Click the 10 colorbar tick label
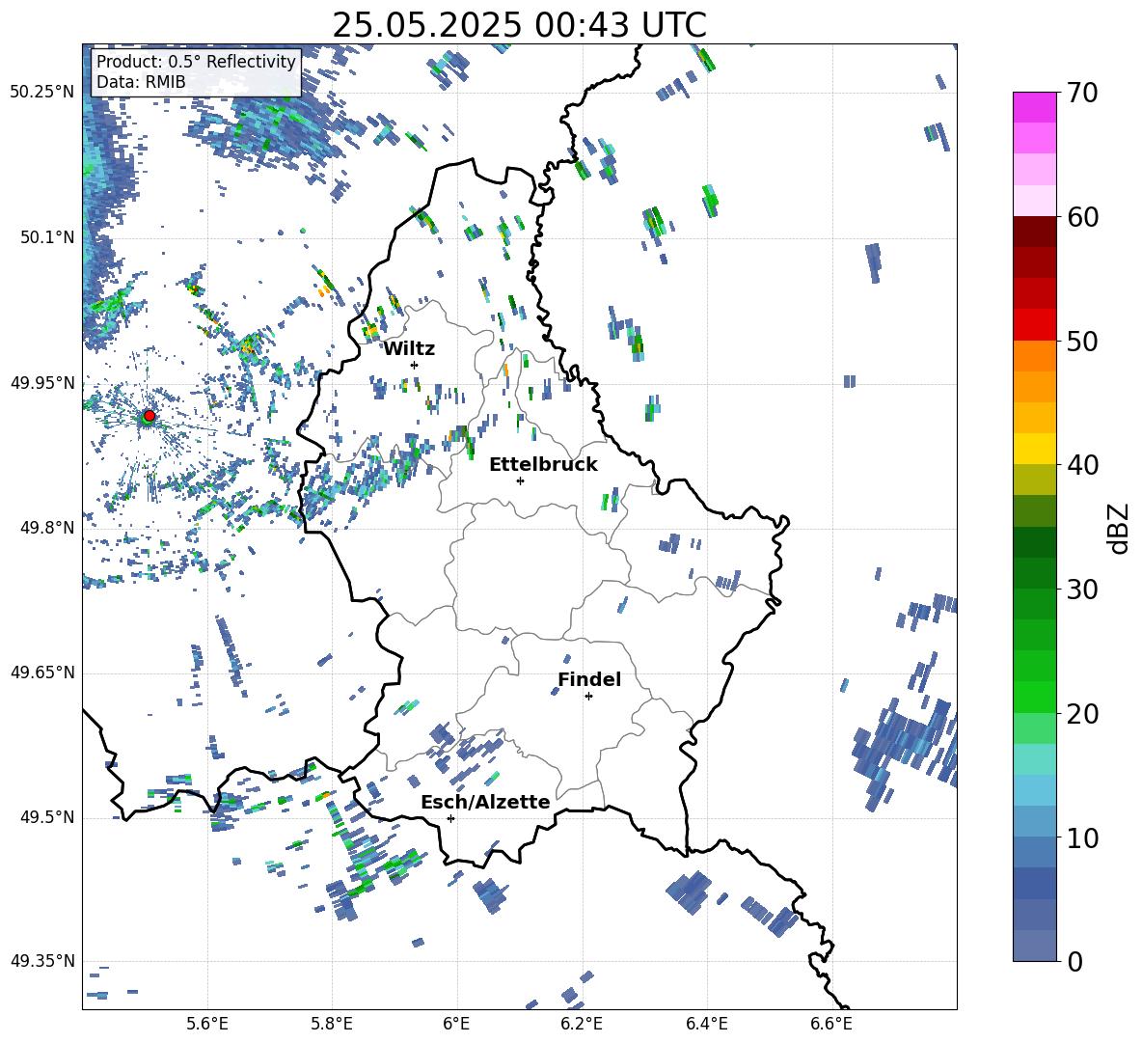 click(1082, 837)
